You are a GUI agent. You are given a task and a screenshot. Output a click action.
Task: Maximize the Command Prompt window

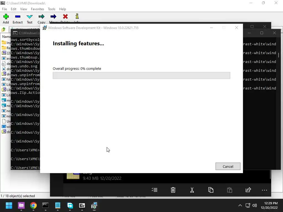[262, 33]
